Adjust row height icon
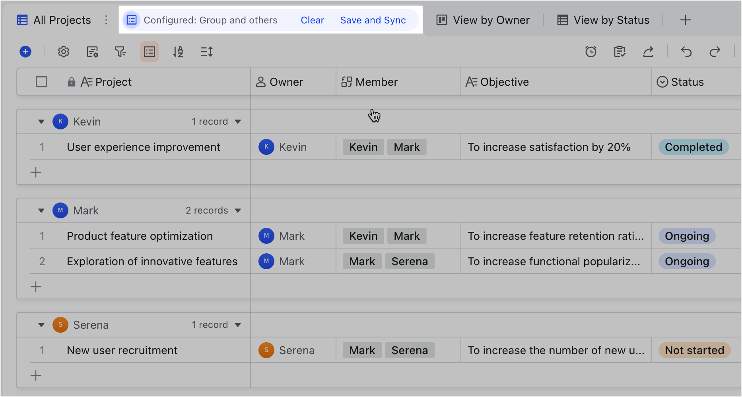The image size is (742, 397). tap(207, 52)
